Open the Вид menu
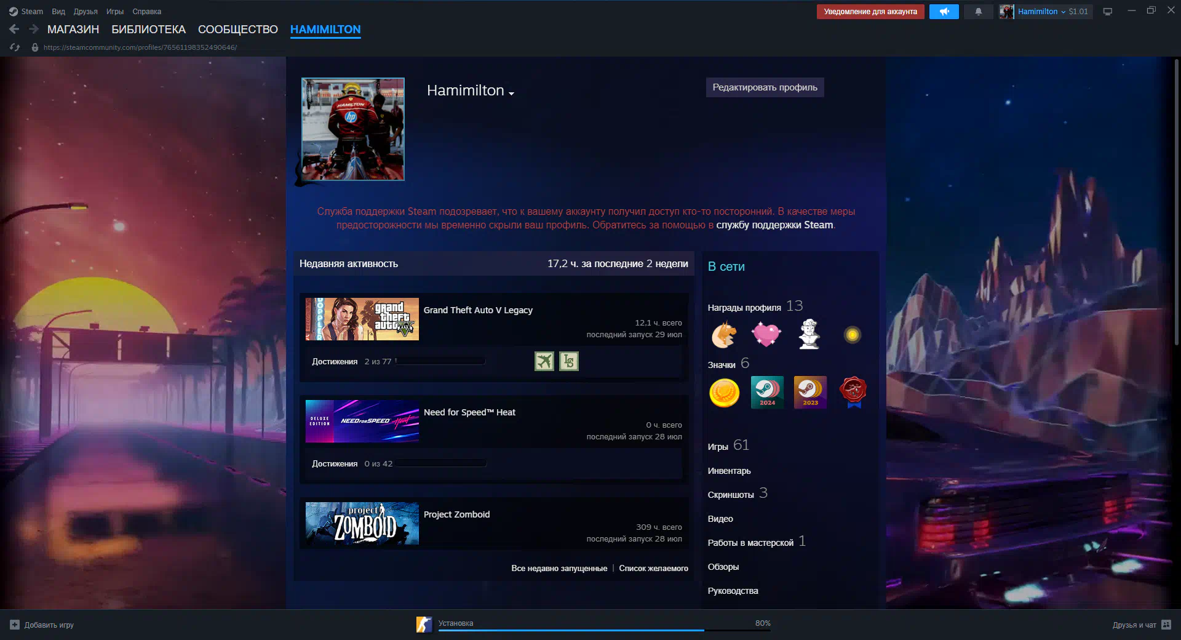The height and width of the screenshot is (640, 1181). pyautogui.click(x=58, y=11)
